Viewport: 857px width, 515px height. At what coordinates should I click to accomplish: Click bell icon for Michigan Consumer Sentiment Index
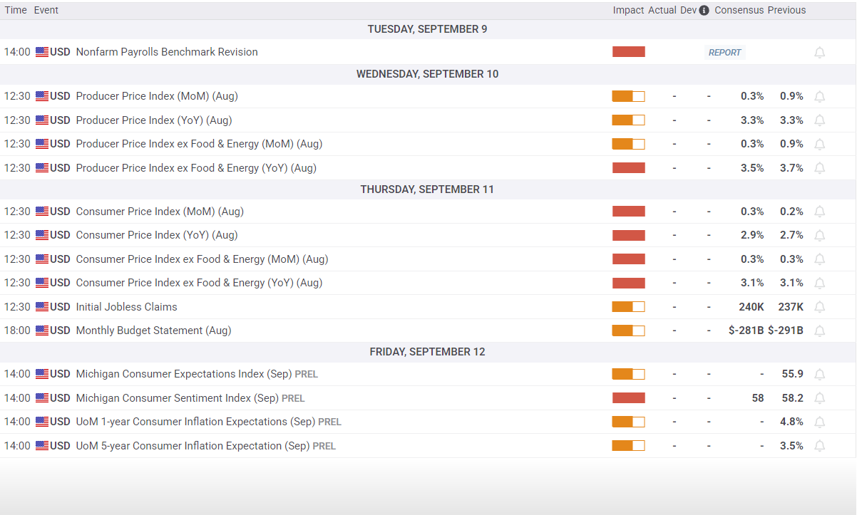point(820,398)
